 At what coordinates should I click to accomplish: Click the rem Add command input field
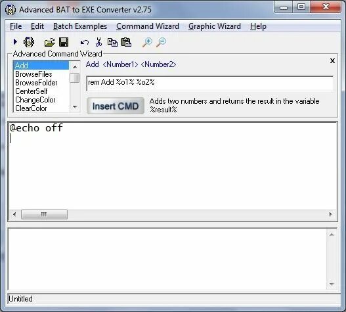(x=210, y=83)
